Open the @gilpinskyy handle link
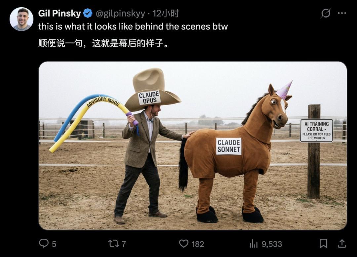357x257 pixels. click(120, 14)
